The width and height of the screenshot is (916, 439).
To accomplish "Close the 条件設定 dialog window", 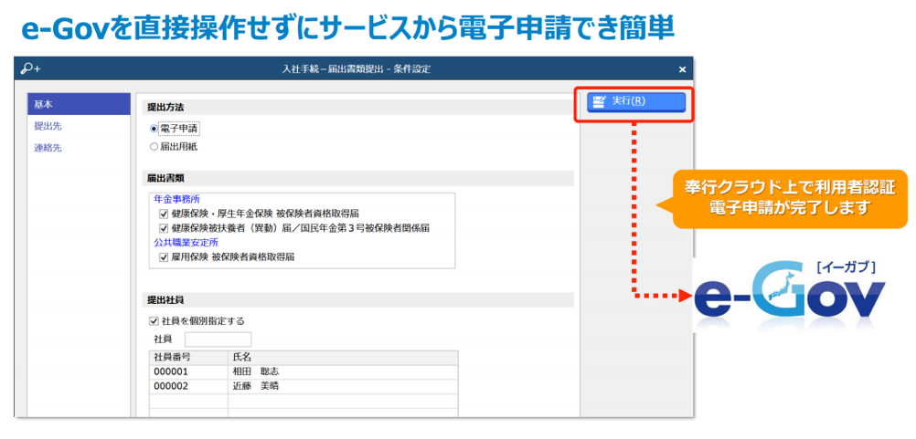I will click(682, 69).
